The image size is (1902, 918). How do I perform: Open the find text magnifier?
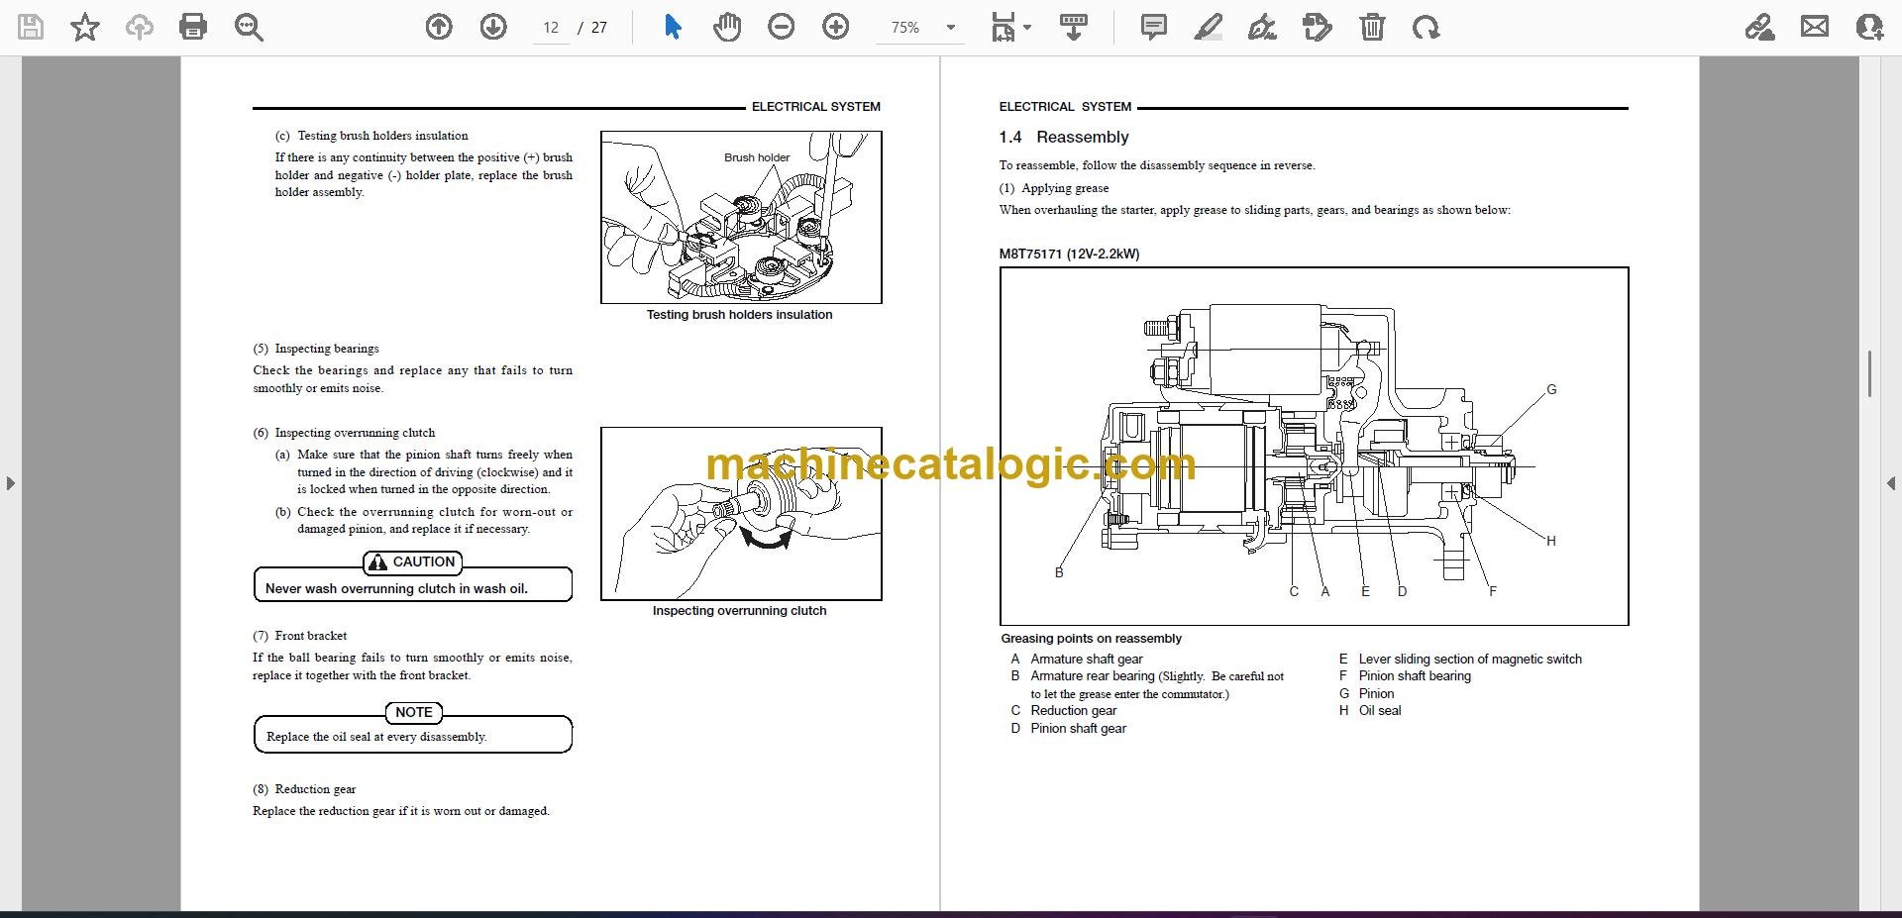[x=249, y=28]
